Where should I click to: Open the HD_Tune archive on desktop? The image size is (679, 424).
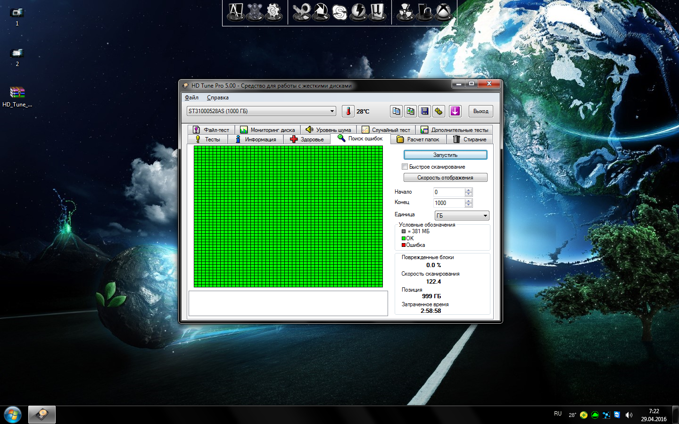(x=17, y=93)
